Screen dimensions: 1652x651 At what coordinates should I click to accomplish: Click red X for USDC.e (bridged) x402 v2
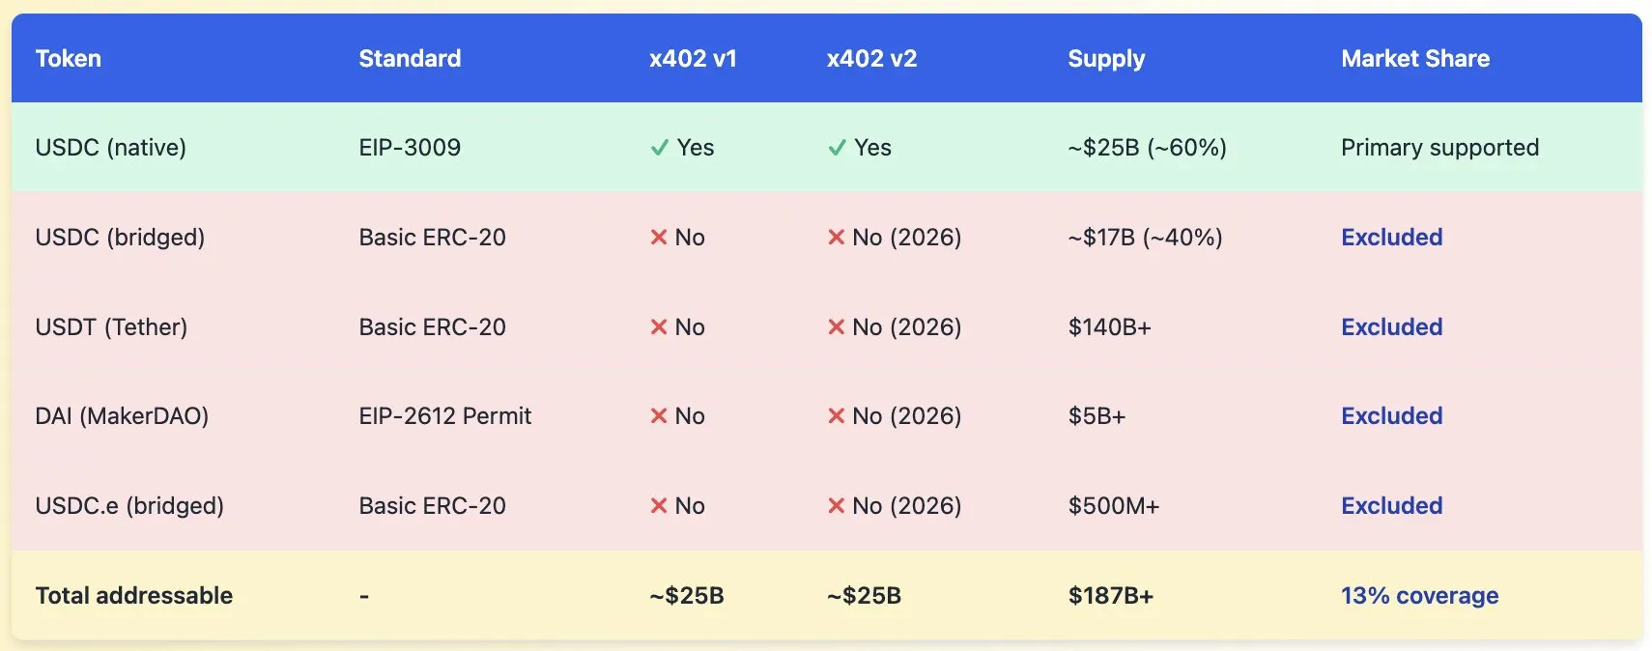pos(837,506)
